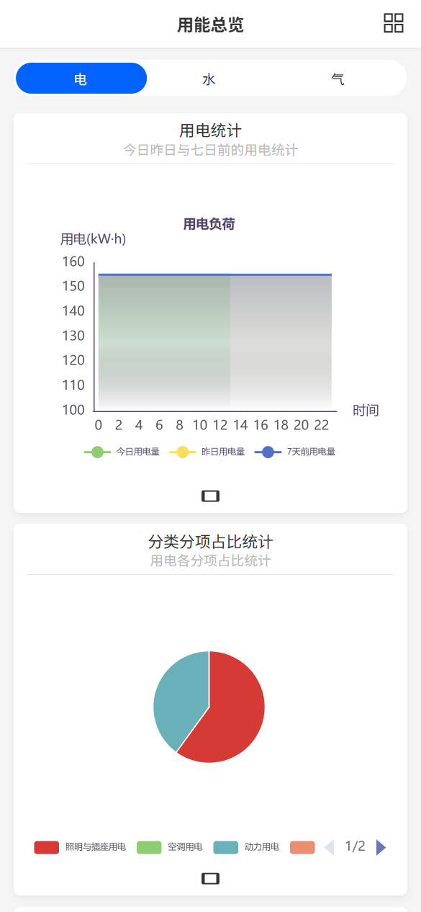
Task: Click landscape icon below pie chart
Action: (210, 878)
